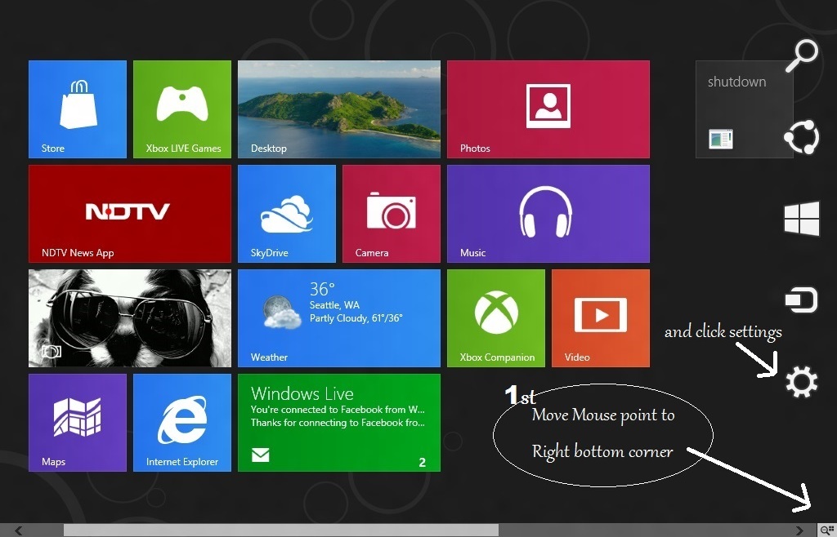837x537 pixels.
Task: Click the Windows Start charm
Action: coord(802,218)
